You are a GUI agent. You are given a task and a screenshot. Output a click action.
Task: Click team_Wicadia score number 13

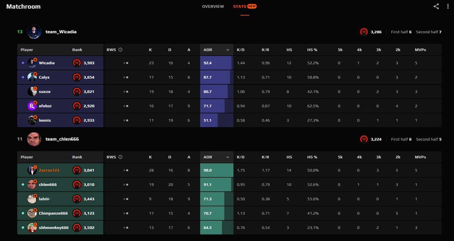click(20, 32)
